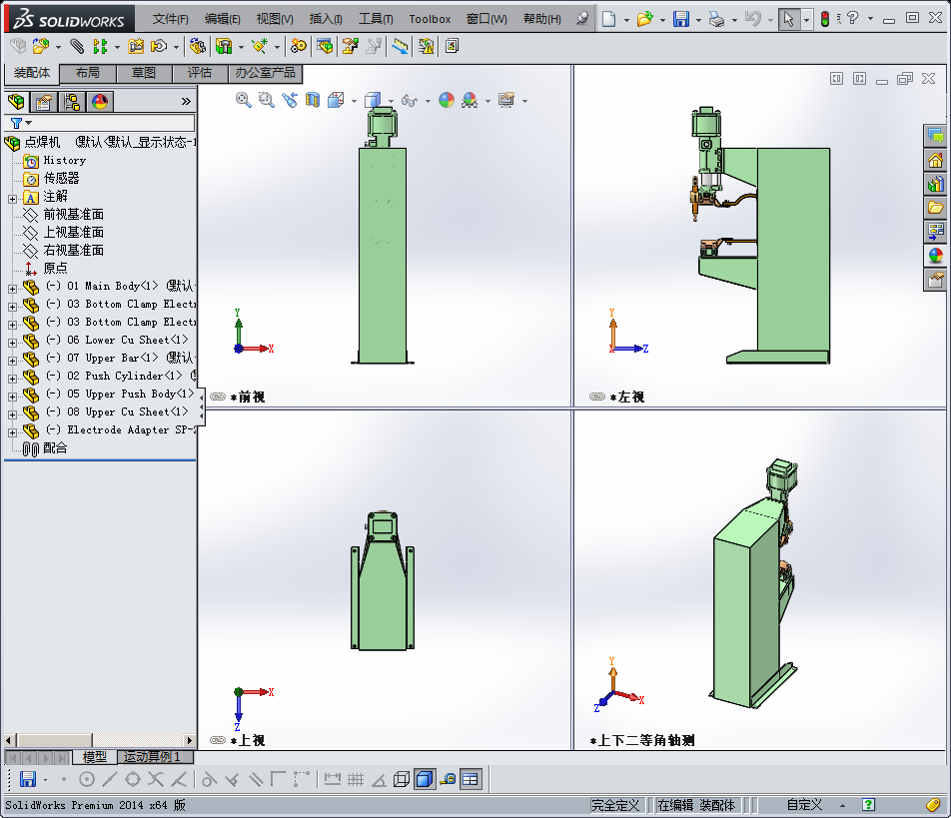The width and height of the screenshot is (951, 818).
Task: Open the Hide/Show Items glasses dropdown
Action: tap(429, 101)
